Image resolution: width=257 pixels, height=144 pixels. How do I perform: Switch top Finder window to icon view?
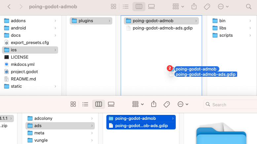click(x=113, y=7)
